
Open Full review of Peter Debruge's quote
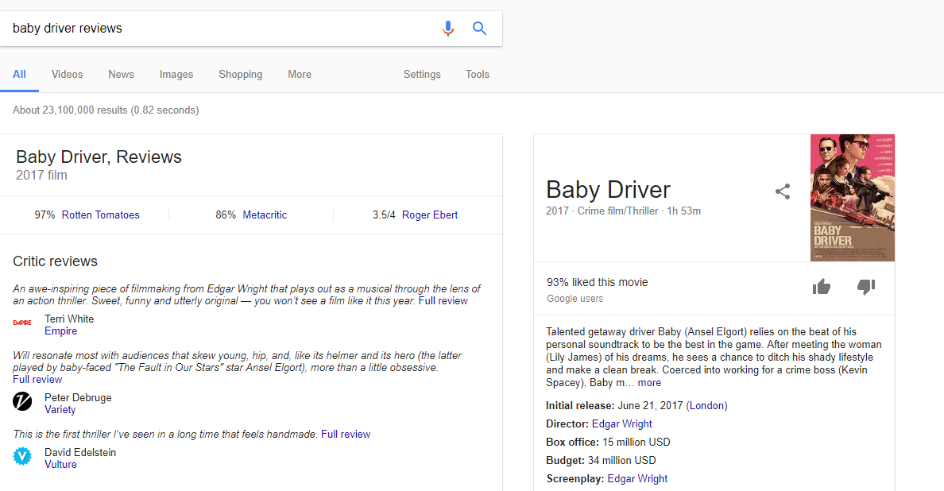37,380
